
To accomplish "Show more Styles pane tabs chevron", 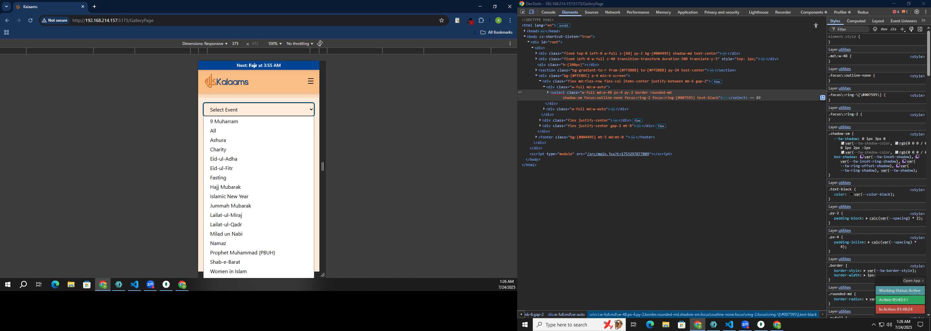I will tap(924, 21).
